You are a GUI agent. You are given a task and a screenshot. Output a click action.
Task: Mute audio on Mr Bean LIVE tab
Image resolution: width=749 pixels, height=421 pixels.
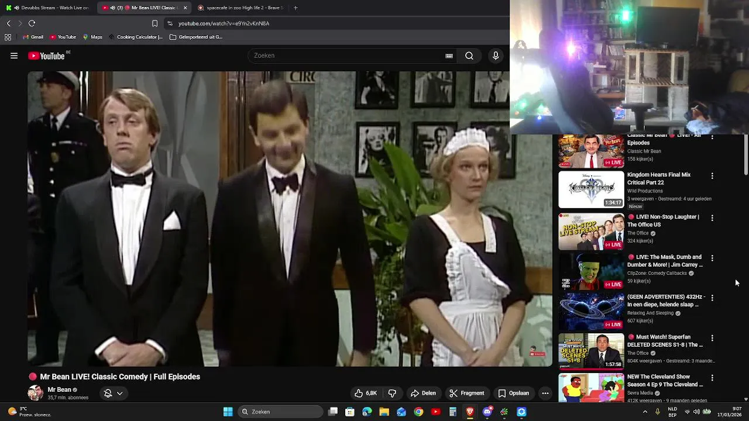112,8
